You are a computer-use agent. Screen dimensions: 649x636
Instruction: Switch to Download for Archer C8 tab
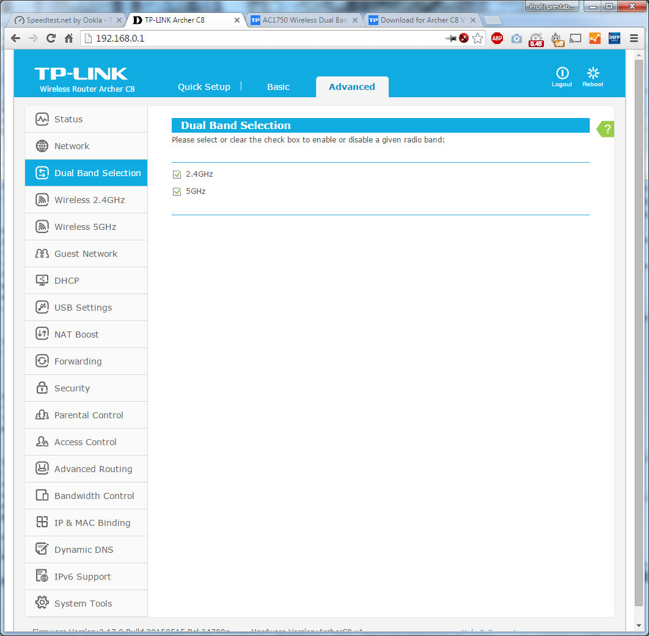(x=422, y=20)
